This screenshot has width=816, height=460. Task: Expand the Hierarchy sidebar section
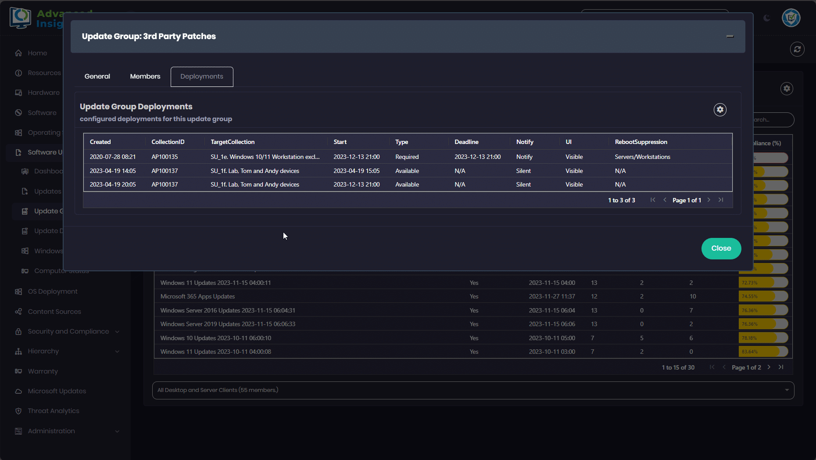(x=117, y=352)
